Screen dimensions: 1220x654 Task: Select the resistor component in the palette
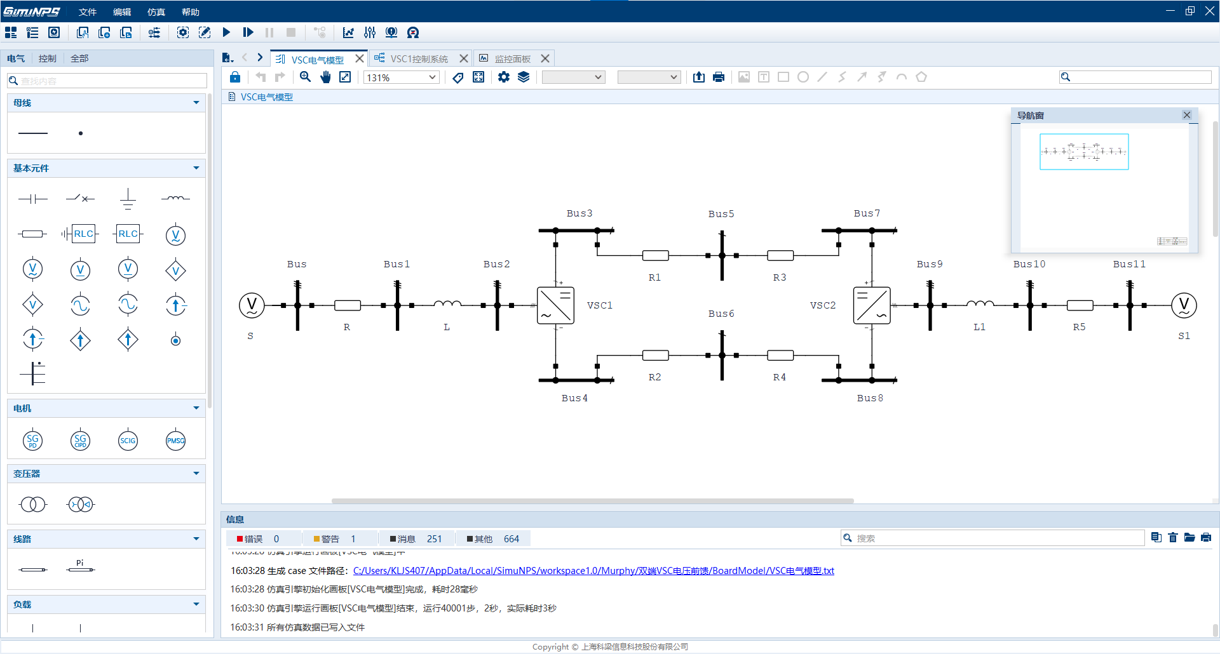(33, 234)
